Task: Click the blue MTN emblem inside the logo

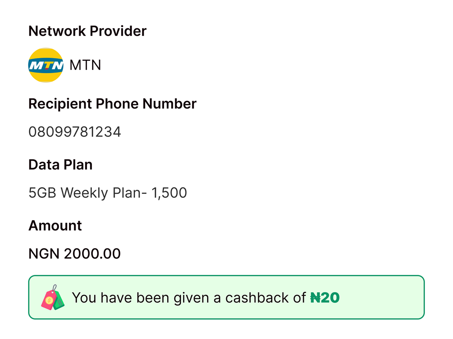Action: click(x=46, y=65)
